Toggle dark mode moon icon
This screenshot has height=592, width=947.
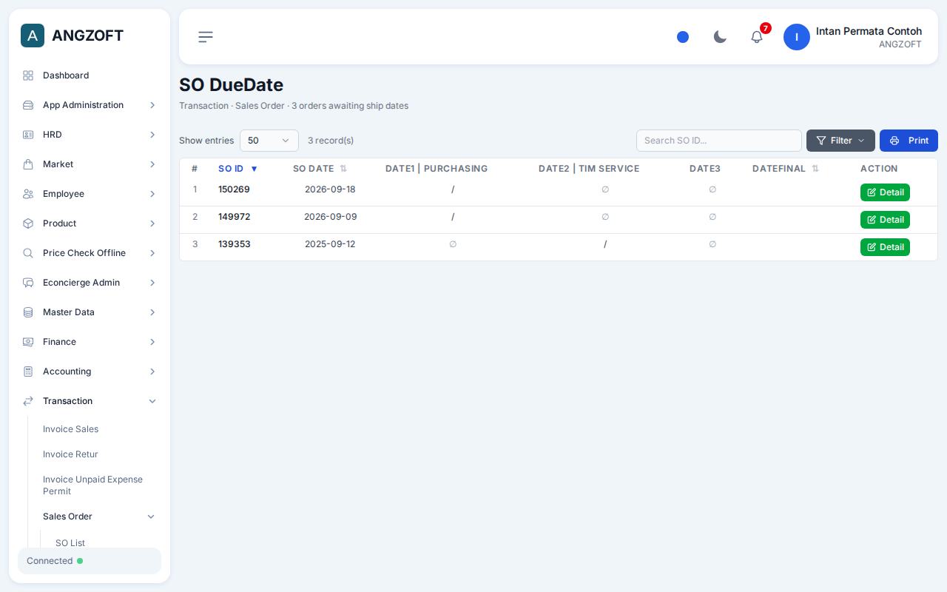[x=720, y=37]
